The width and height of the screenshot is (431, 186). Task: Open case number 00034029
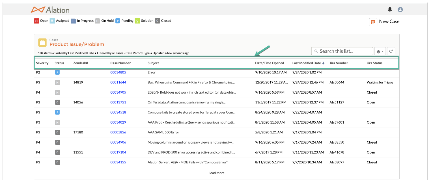click(118, 122)
